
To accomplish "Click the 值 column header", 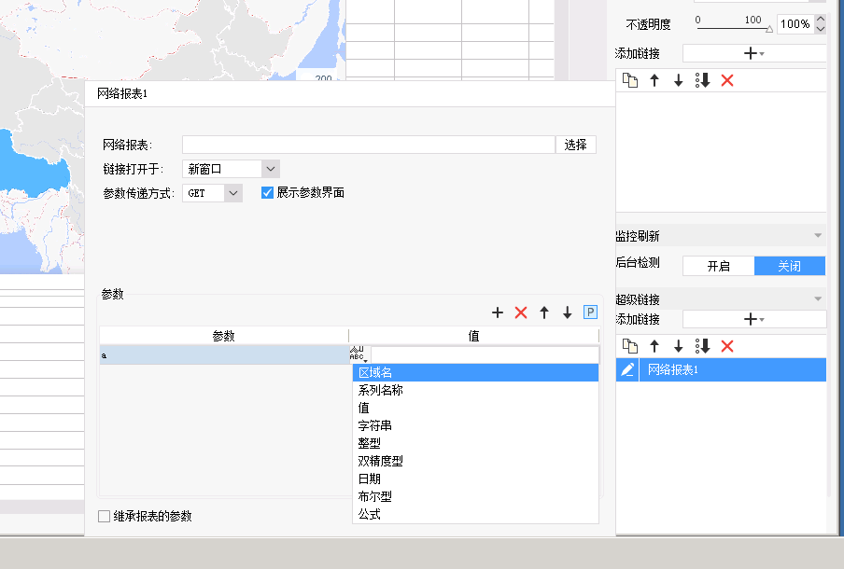I will tap(473, 336).
